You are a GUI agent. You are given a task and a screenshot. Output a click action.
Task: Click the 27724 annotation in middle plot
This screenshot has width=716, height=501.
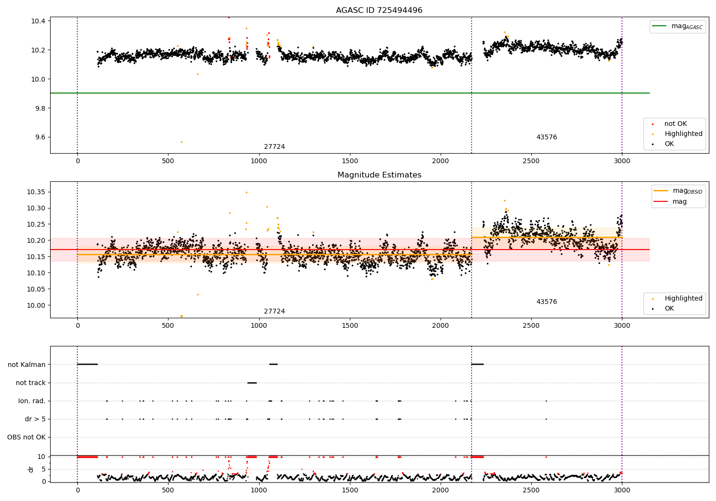click(x=274, y=312)
